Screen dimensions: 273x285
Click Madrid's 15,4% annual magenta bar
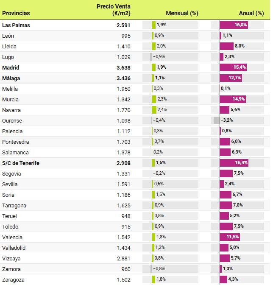tap(233, 67)
